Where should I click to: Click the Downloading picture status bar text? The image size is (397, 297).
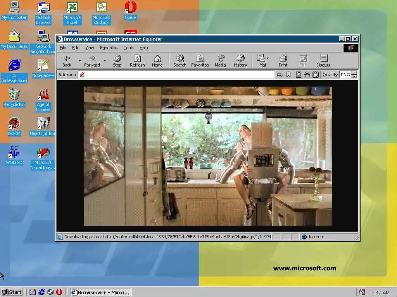167,237
